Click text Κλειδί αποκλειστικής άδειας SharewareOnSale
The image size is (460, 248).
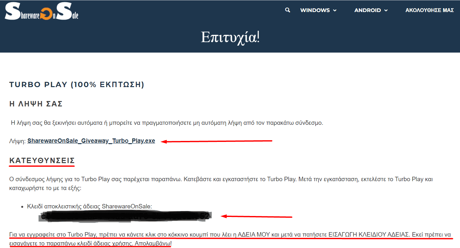[89, 207]
